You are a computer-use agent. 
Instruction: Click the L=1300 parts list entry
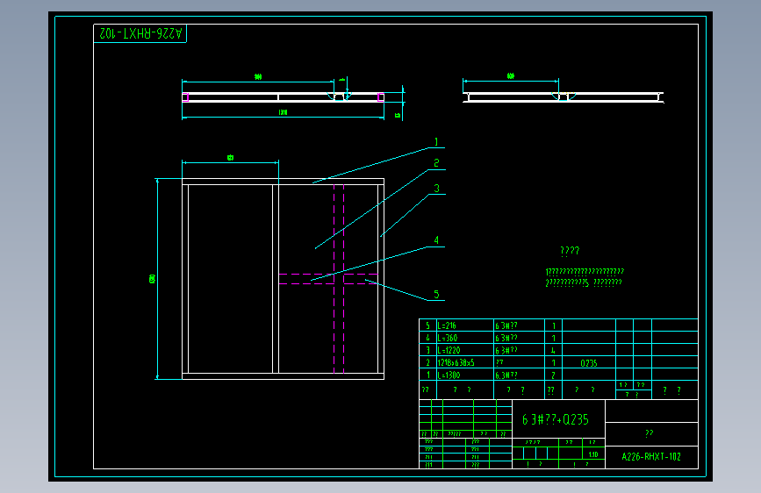click(x=449, y=375)
